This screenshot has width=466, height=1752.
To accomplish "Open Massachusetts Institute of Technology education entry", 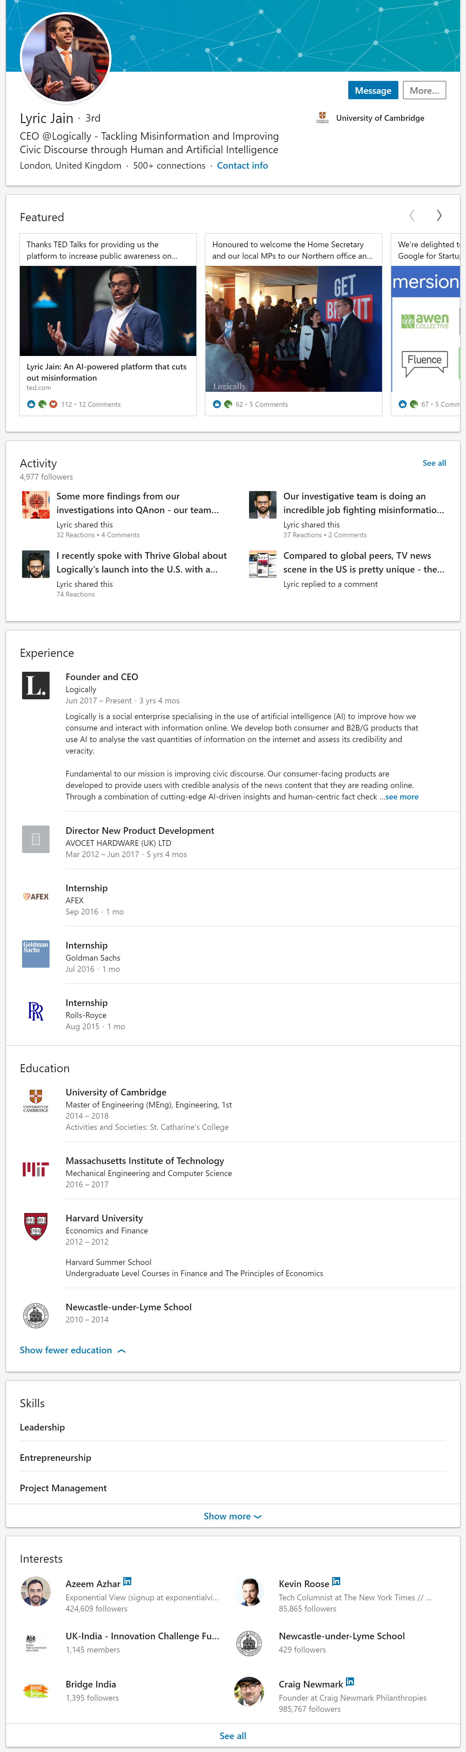I will point(145,1160).
